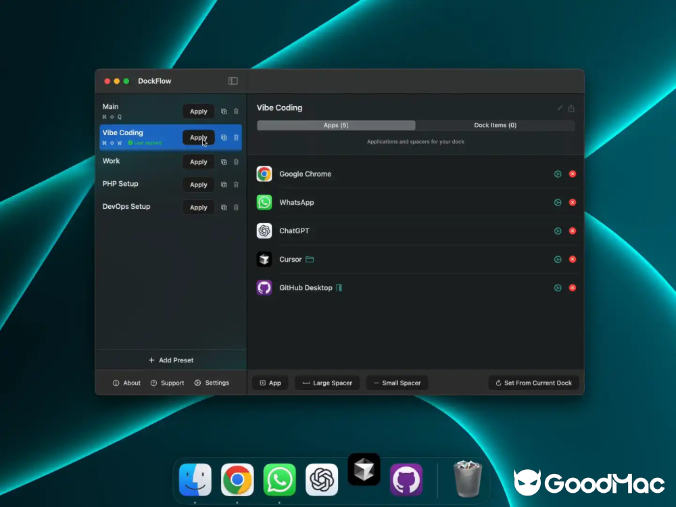Image resolution: width=676 pixels, height=507 pixels.
Task: Open WhatsApp in the Dock
Action: [x=279, y=480]
